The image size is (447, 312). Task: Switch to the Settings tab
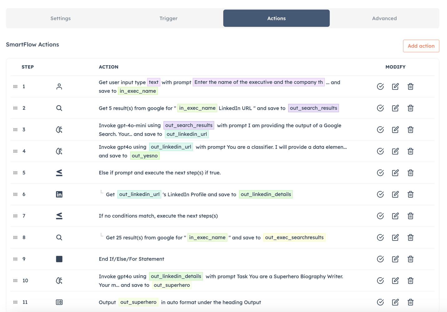tap(61, 18)
